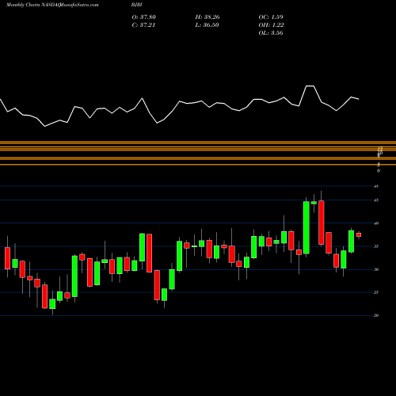Click the close price 'C: 37.21'
This screenshot has width=396, height=396.
[143, 25]
